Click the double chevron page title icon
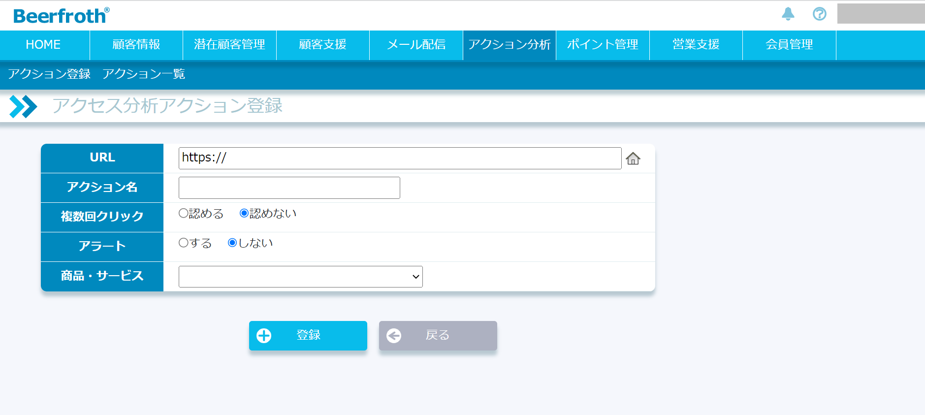This screenshot has height=415, width=925. [x=23, y=106]
